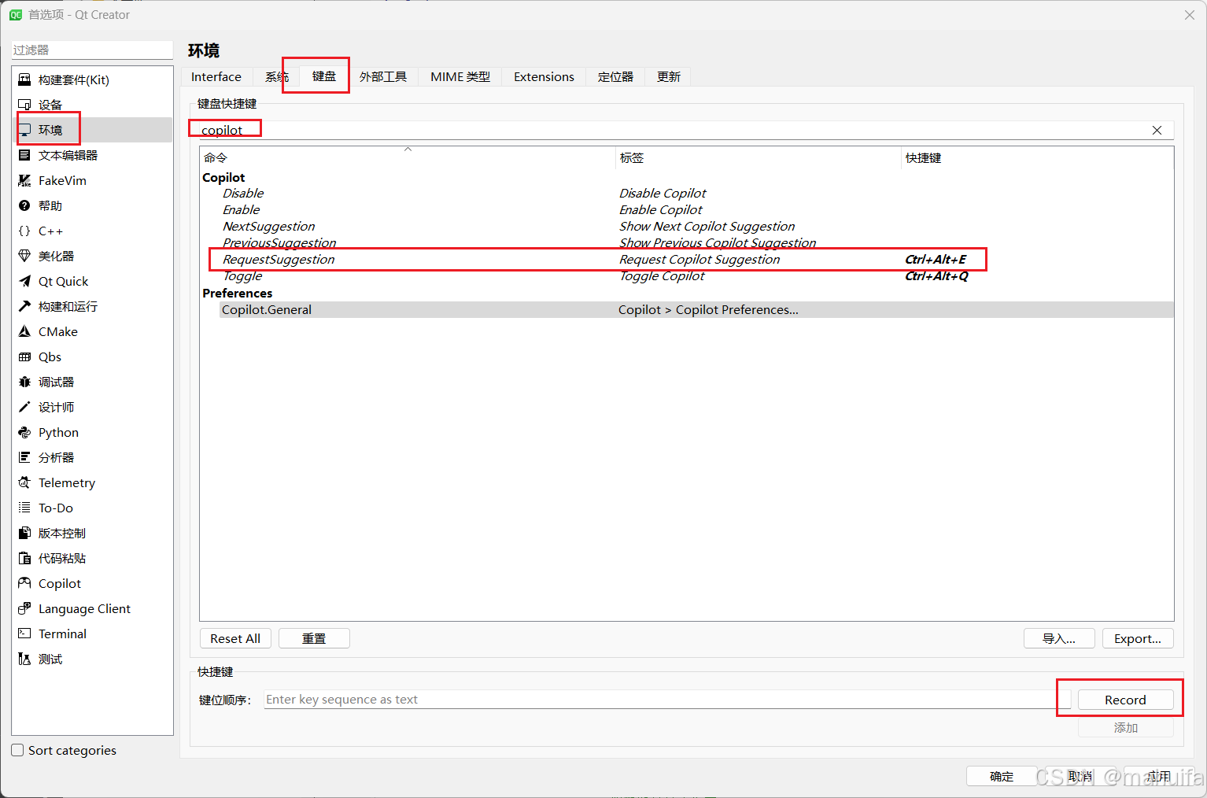
Task: Open the 调试器 bug icon
Action: click(x=24, y=382)
